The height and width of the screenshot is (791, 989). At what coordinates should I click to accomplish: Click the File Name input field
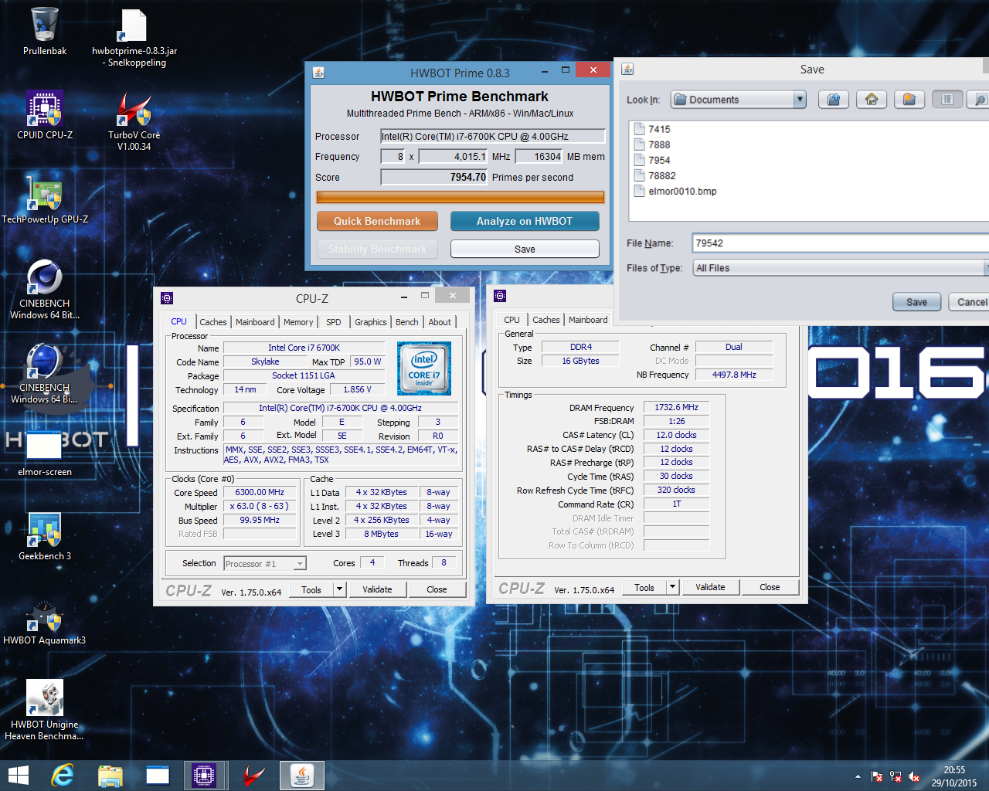point(841,243)
